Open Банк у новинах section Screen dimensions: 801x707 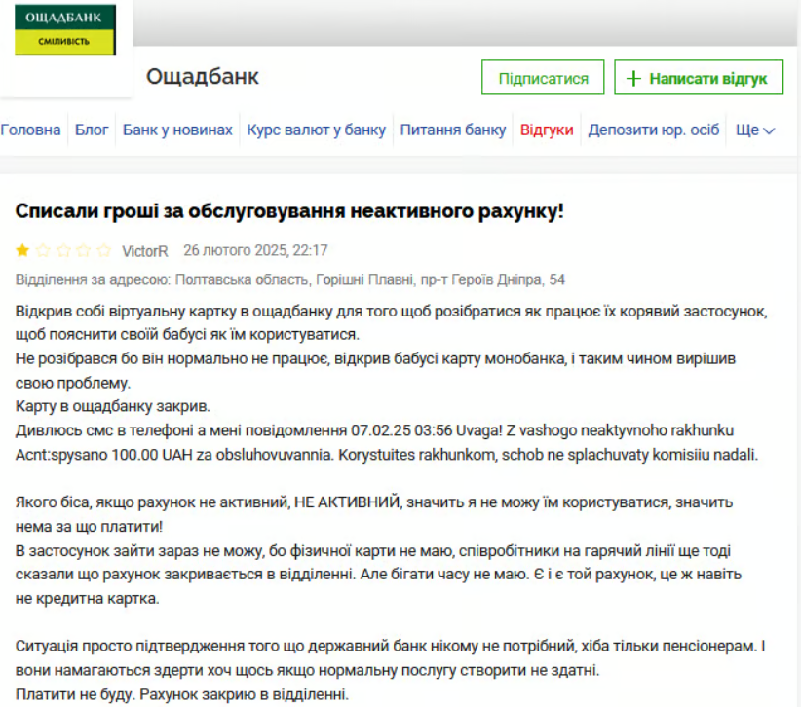177,130
